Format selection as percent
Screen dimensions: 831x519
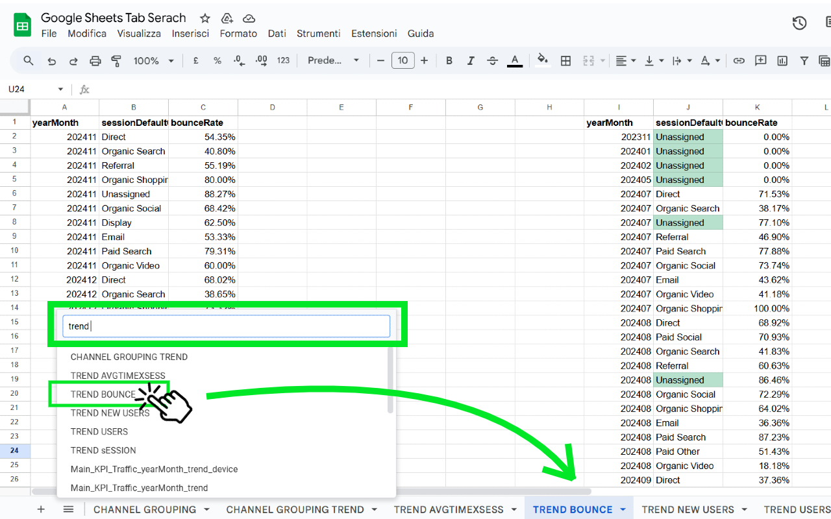tap(217, 60)
